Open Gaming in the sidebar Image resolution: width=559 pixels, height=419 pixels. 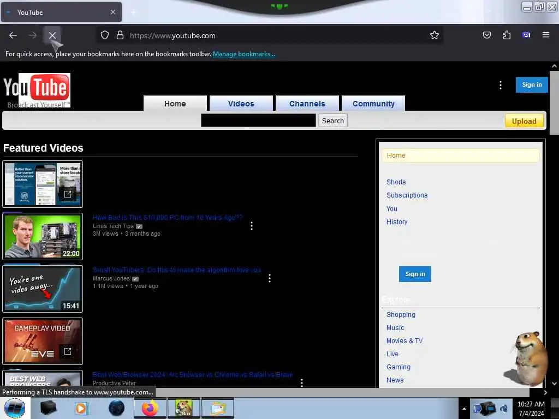398,367
